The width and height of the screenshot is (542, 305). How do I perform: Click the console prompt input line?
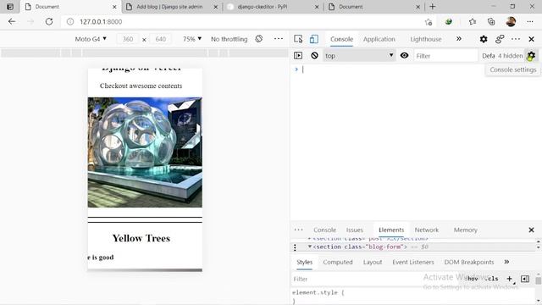[418, 69]
